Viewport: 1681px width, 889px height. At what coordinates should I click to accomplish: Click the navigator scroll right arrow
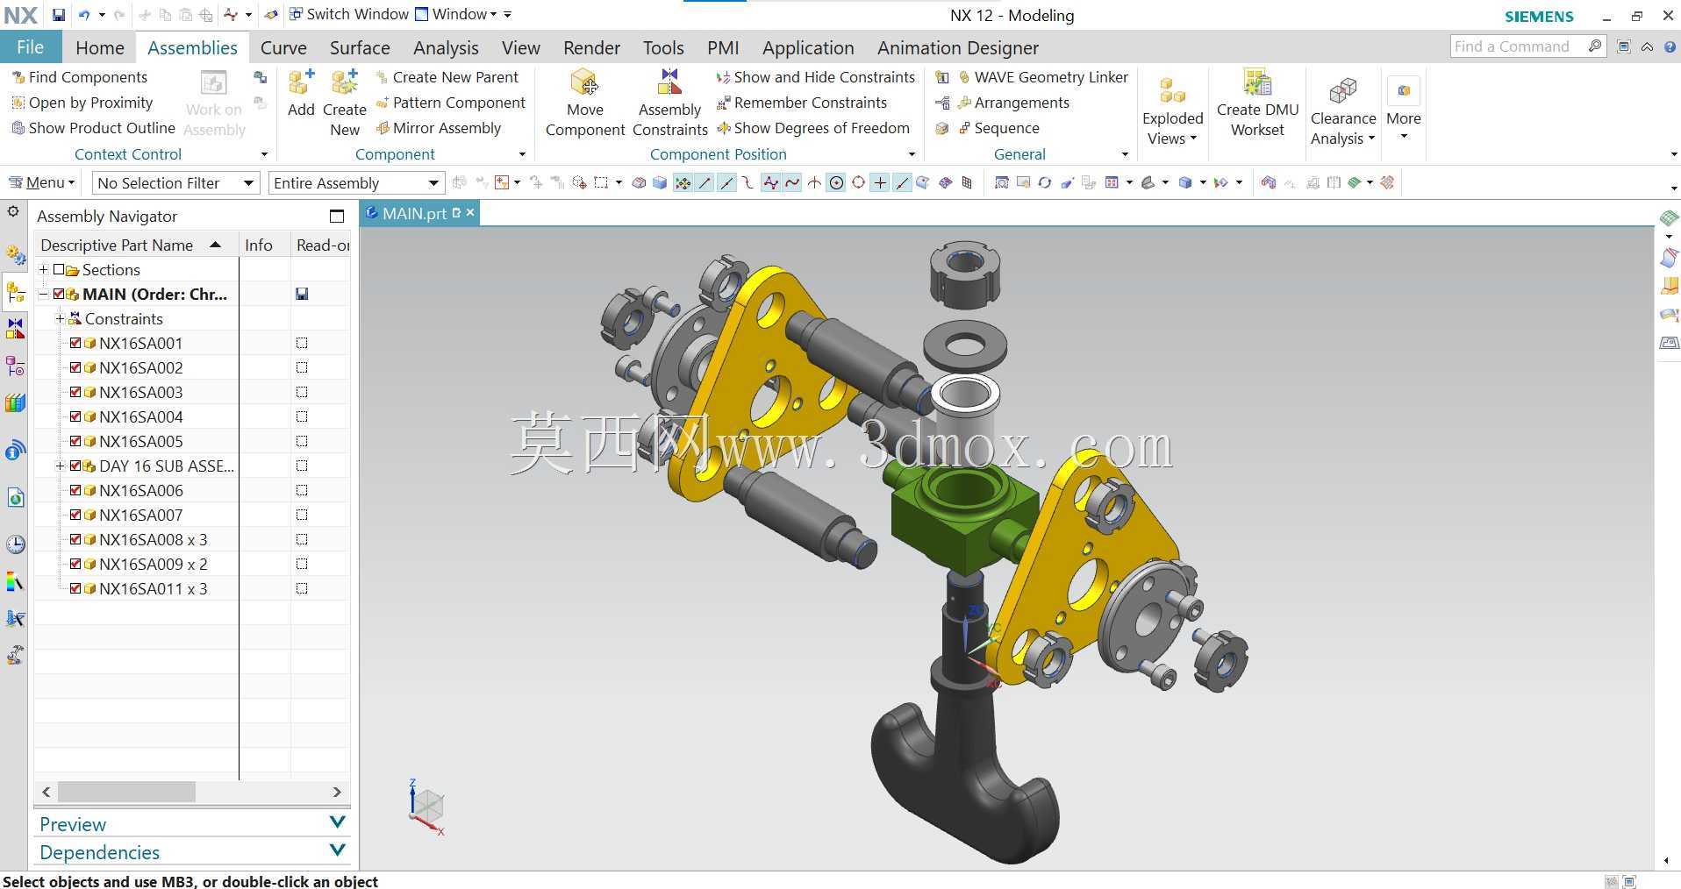(x=337, y=792)
